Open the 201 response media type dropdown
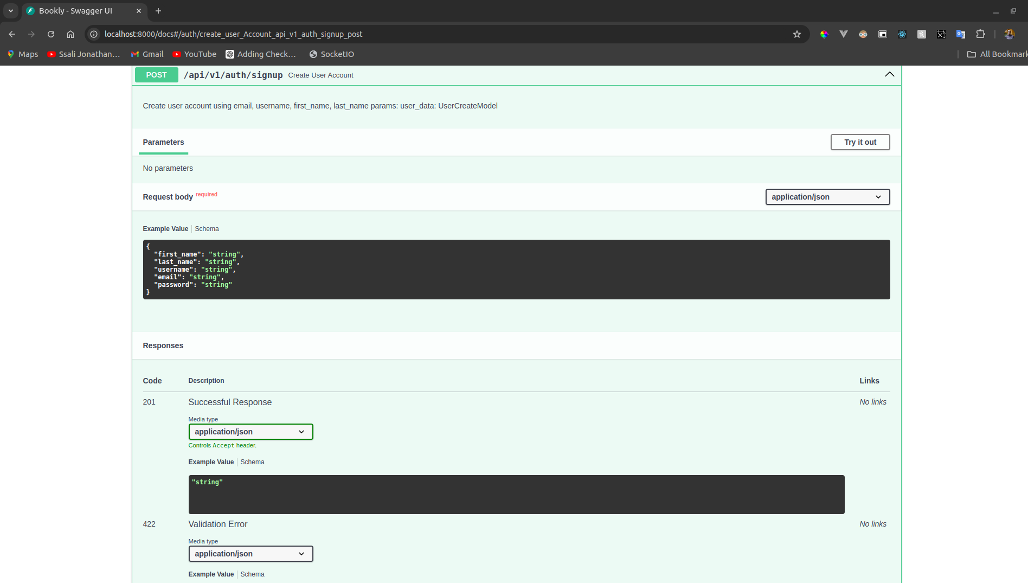This screenshot has height=583, width=1028. (250, 432)
